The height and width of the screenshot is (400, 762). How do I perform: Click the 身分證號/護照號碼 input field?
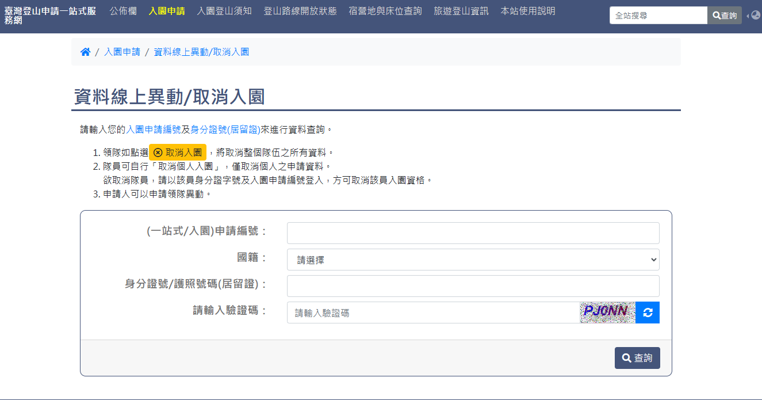[473, 286]
